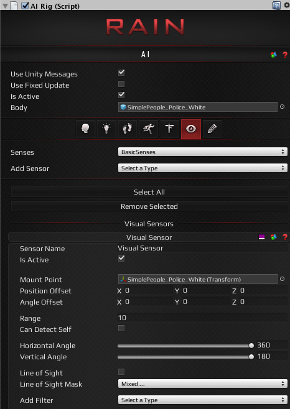Click the Visual Sensor colored cubes icon

point(274,237)
